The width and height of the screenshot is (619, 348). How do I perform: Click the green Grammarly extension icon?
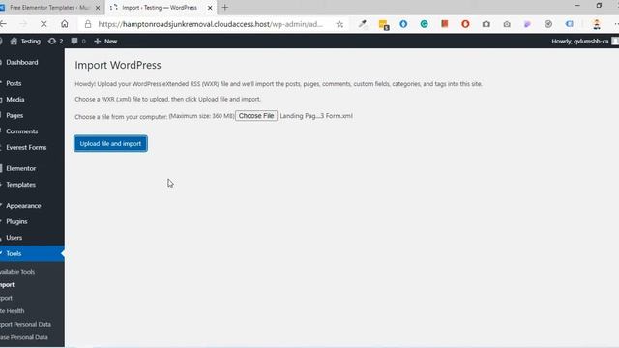(x=424, y=24)
